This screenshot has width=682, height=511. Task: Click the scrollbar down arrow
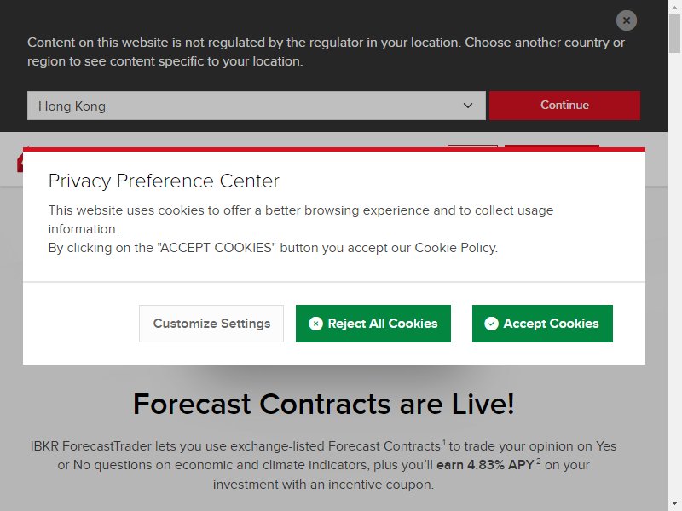click(x=674, y=504)
